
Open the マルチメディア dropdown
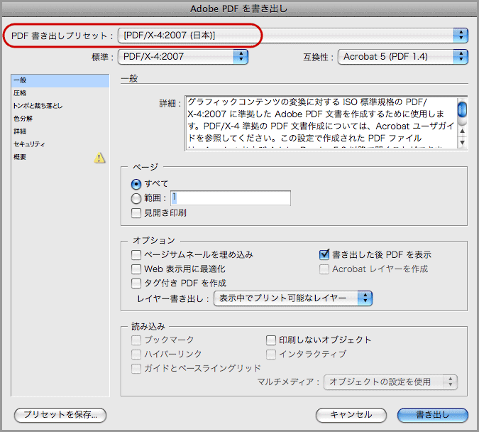(390, 382)
